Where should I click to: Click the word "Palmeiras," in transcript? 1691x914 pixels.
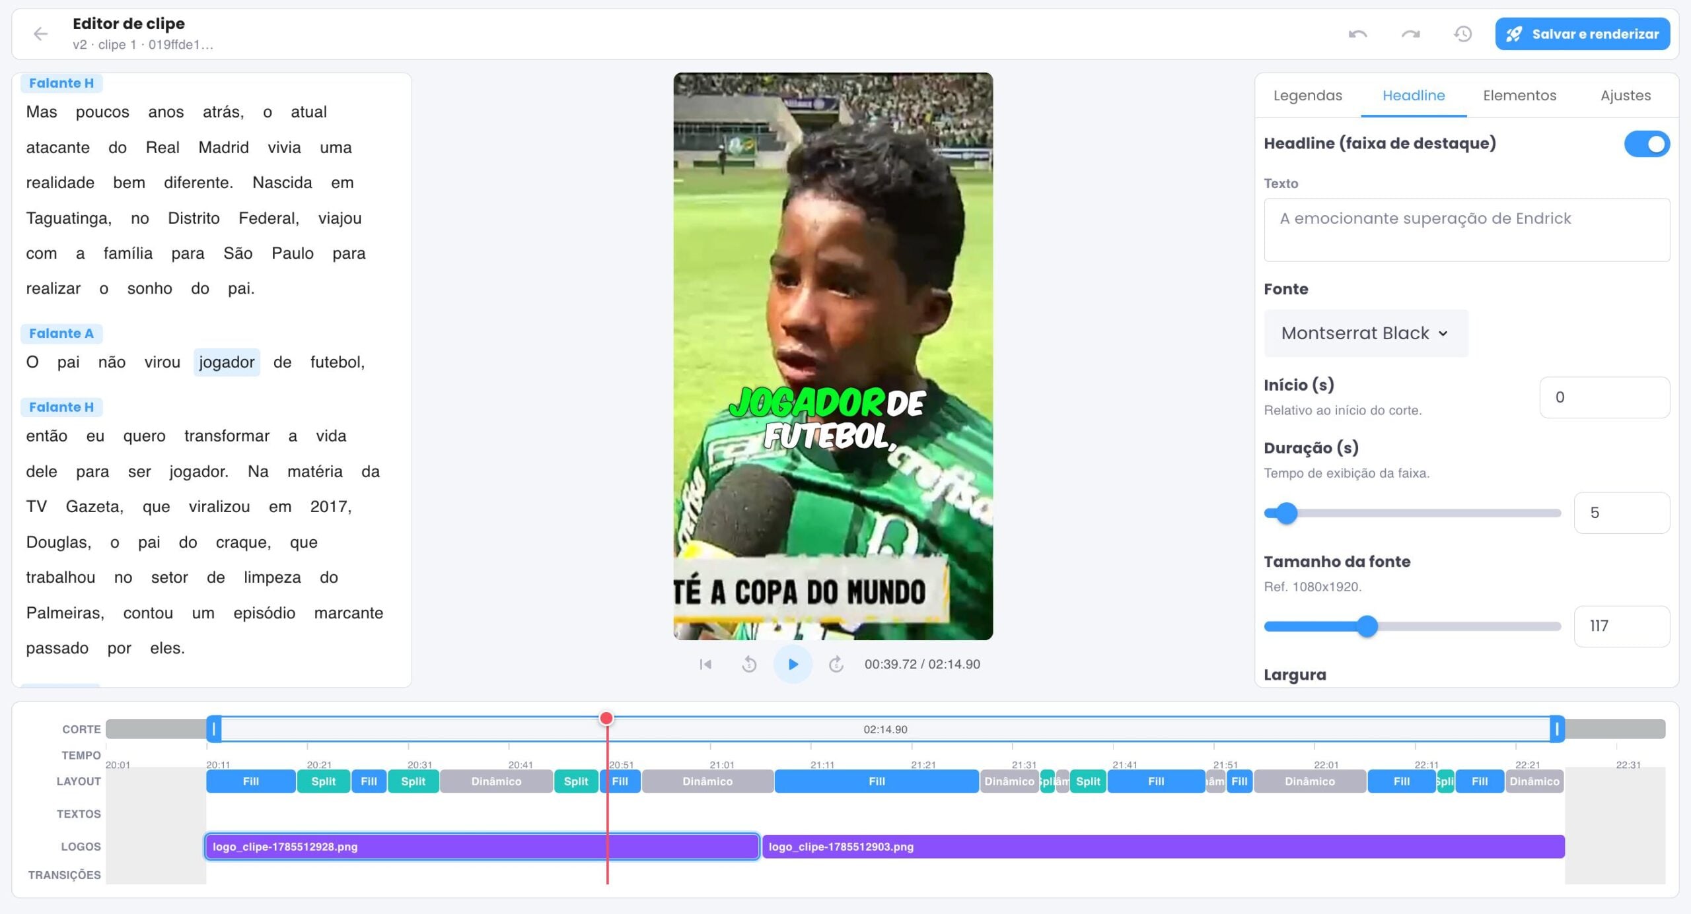[x=65, y=612]
